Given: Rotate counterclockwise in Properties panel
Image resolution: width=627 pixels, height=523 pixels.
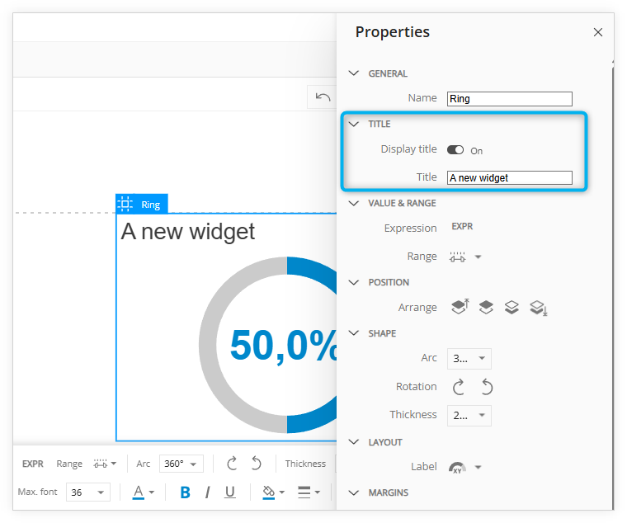Looking at the screenshot, I should tap(487, 387).
